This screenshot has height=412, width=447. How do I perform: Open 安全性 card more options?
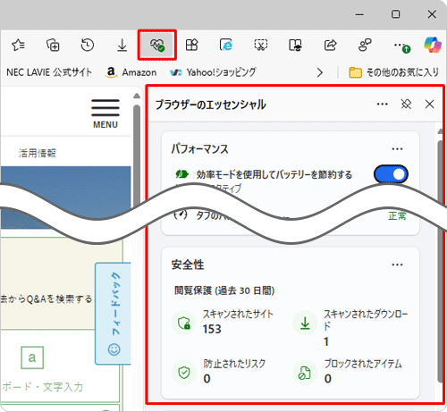point(397,265)
